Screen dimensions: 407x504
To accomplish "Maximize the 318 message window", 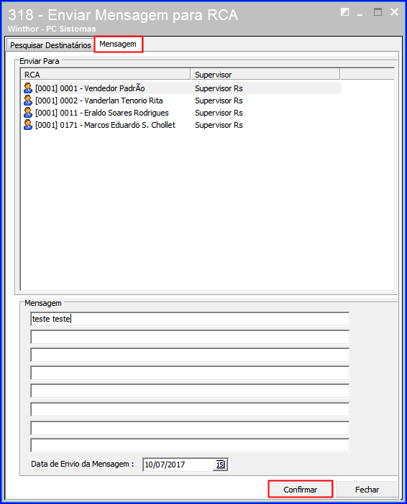I will click(x=378, y=12).
